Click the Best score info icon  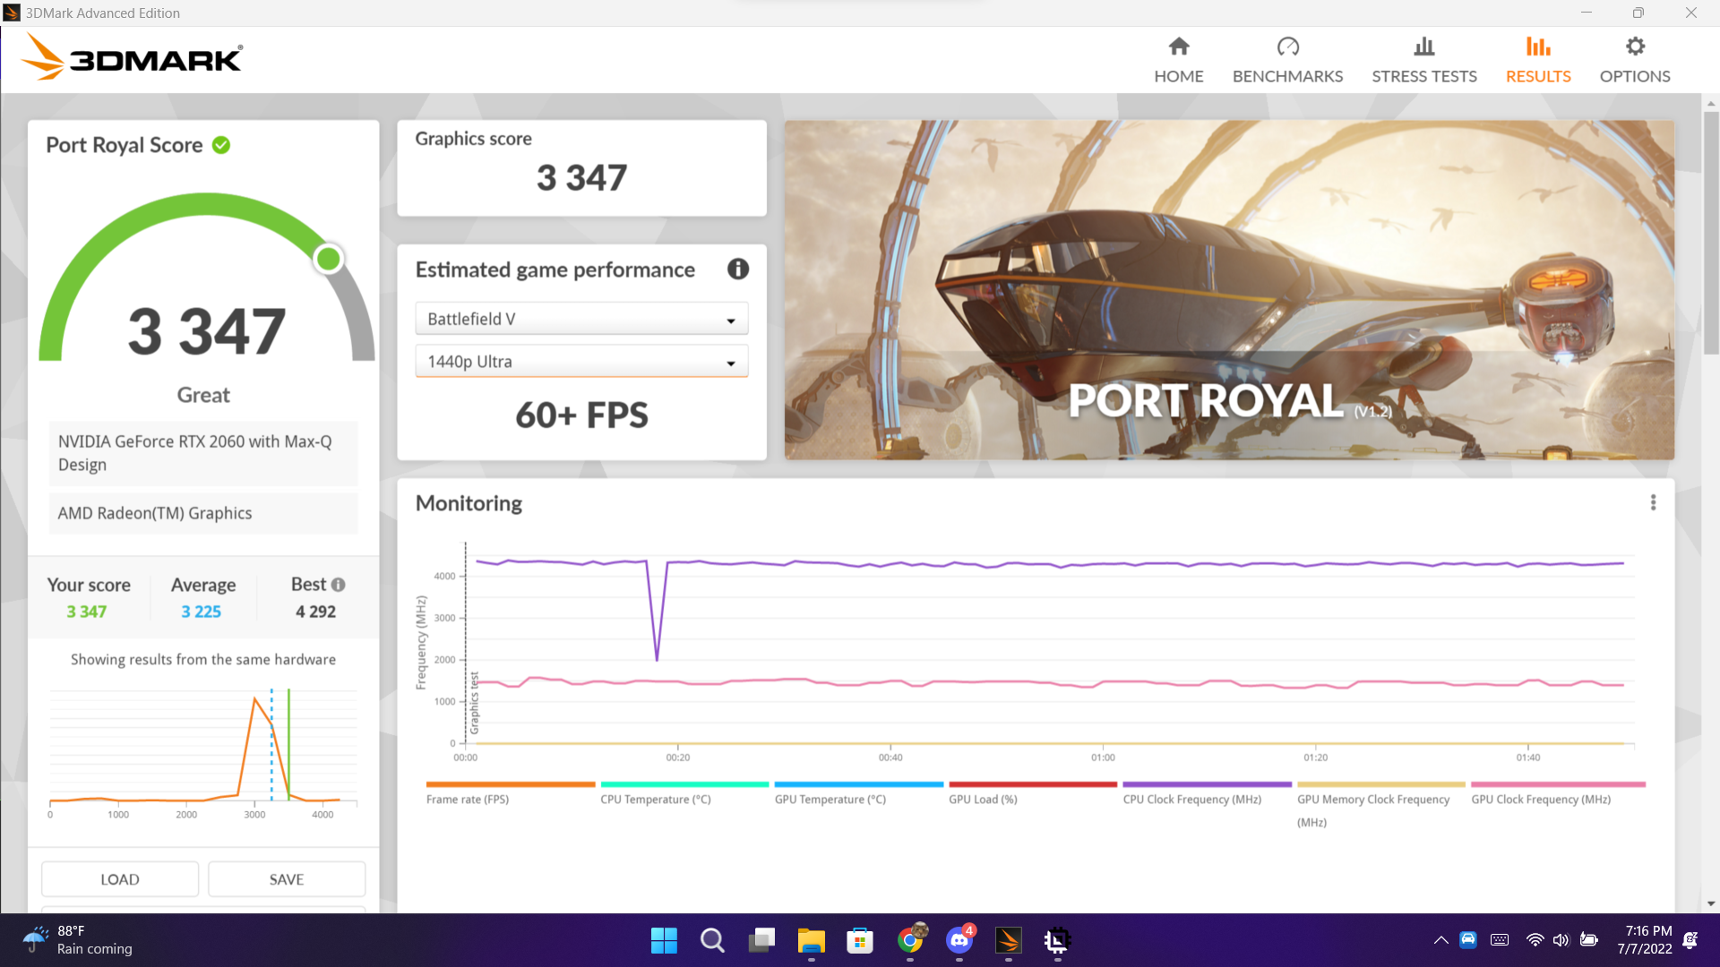pos(338,585)
